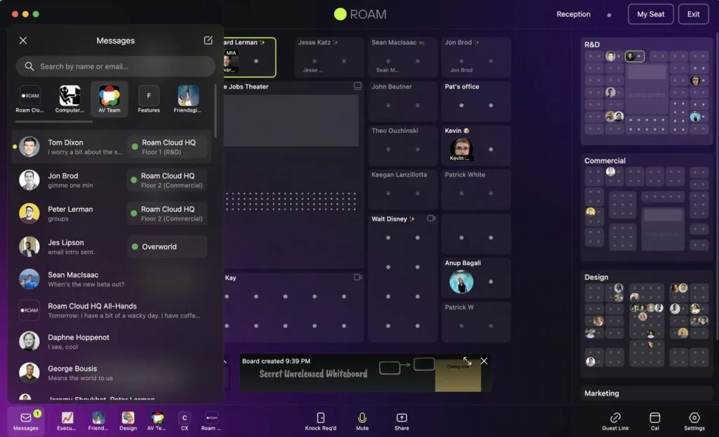Expand the whiteboard preview to fullscreen
This screenshot has width=719, height=437.
(x=467, y=361)
